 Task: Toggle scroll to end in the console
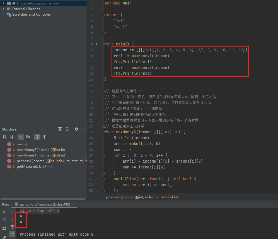pyautogui.click(x=12, y=234)
